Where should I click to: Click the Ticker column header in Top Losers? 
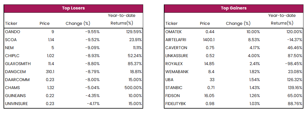11,23
